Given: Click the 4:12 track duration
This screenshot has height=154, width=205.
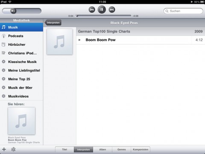Looking at the screenshot, I should coord(199,40).
